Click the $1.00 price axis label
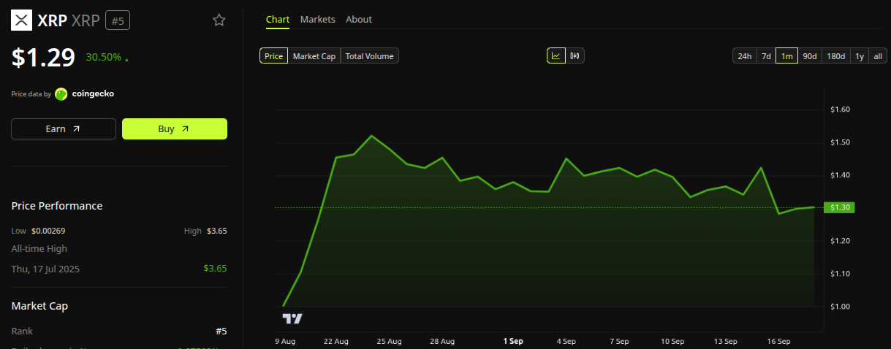Screen dimensions: 891x349 click(x=841, y=306)
